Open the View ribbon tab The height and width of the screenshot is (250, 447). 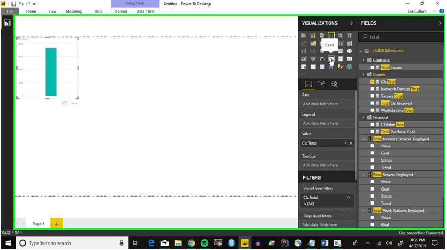click(52, 11)
